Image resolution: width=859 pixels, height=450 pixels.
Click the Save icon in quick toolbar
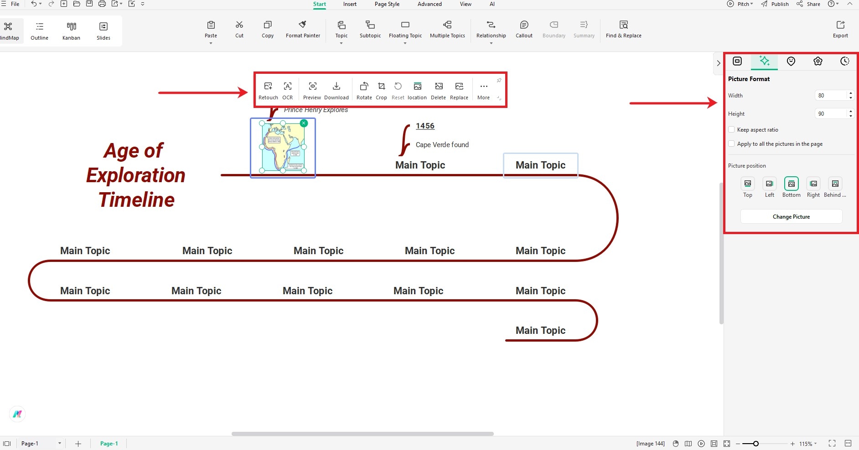89,4
